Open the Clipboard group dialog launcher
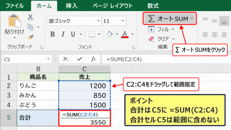Image resolution: width=231 pixels, height=130 pixels. 42,48
